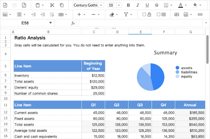Click the insert plus icon
The width and height of the screenshot is (210, 139).
pyautogui.click(x=79, y=14)
